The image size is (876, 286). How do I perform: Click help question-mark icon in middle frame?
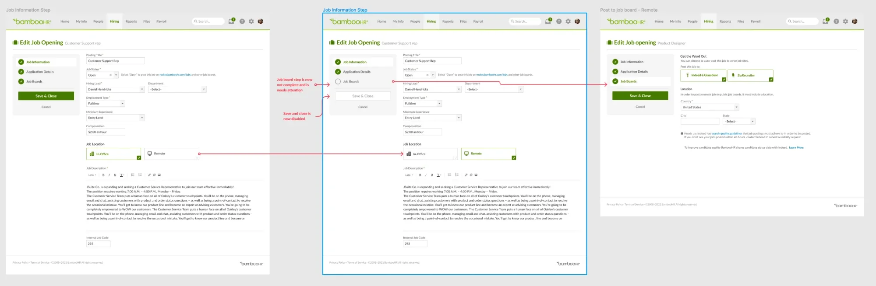point(559,21)
